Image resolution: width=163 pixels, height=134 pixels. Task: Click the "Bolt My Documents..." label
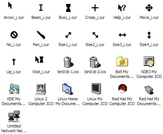coord(122,74)
